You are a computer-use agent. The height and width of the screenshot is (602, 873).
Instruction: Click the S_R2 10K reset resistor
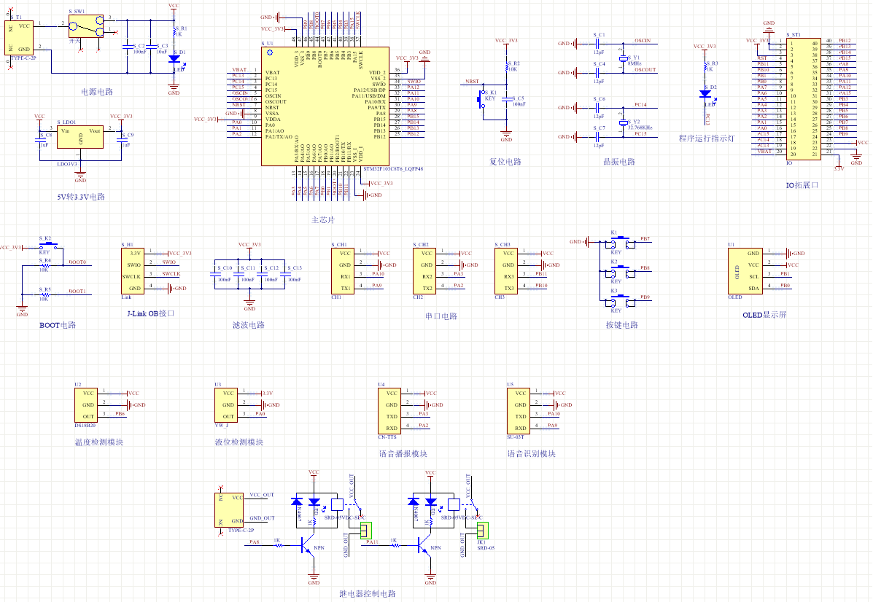(x=507, y=67)
